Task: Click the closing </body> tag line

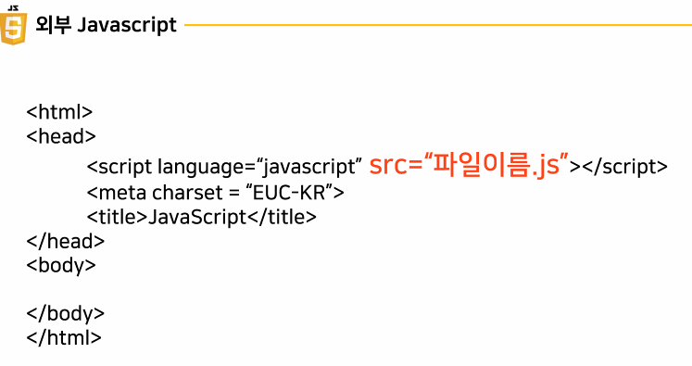Action: point(66,314)
